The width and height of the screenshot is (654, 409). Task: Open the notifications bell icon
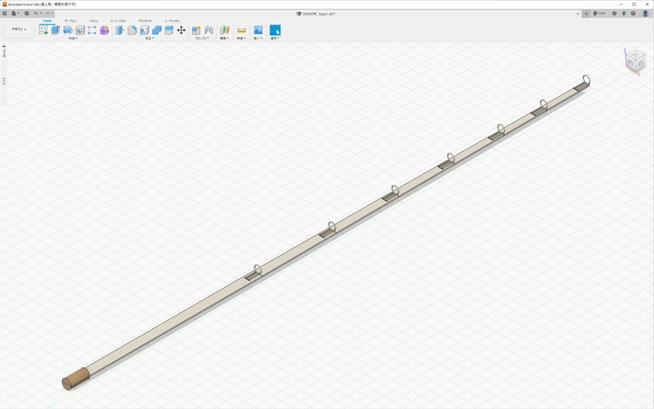[x=624, y=13]
